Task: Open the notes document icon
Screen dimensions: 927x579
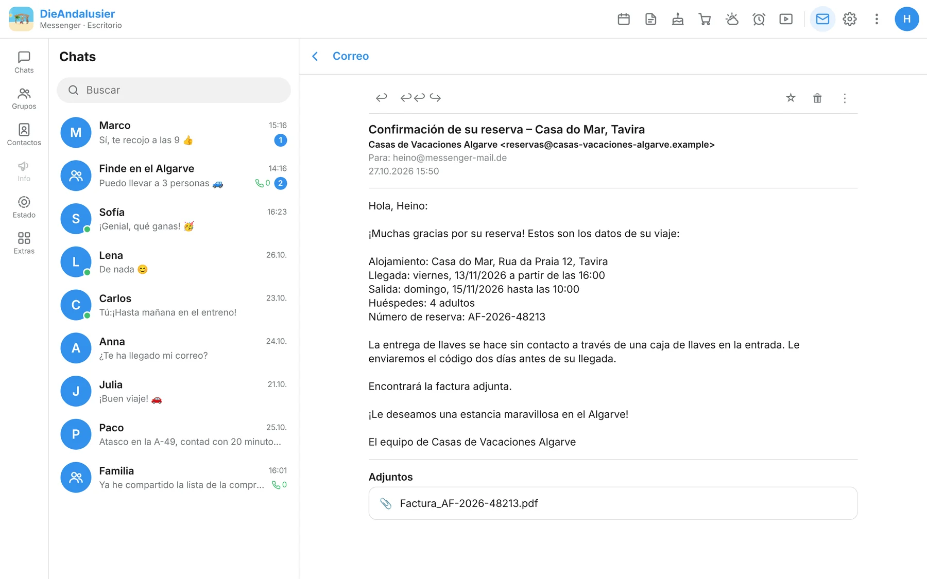Action: tap(651, 19)
